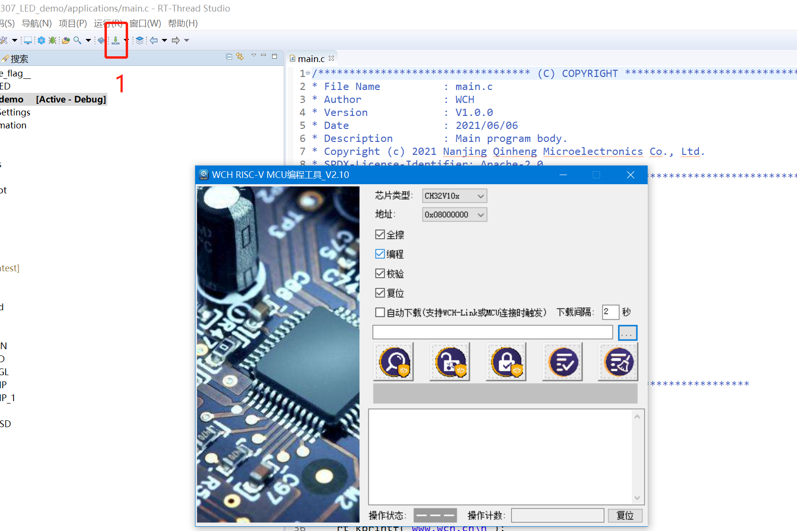The width and height of the screenshot is (797, 531).
Task: Open the 帮助(H) menu
Action: (183, 23)
